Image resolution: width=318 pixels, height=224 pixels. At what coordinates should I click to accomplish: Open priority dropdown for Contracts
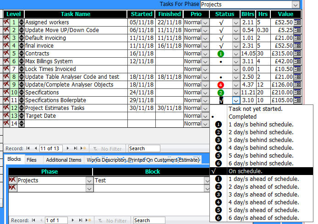[x=205, y=54]
